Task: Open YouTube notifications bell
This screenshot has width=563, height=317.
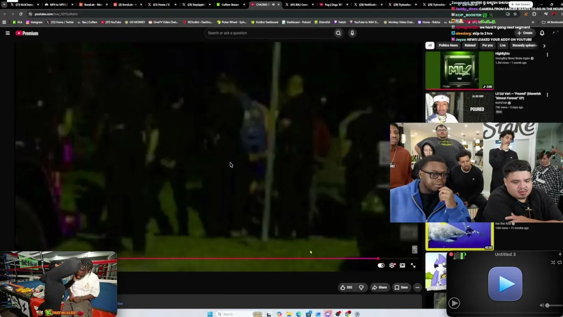Action: [542, 33]
